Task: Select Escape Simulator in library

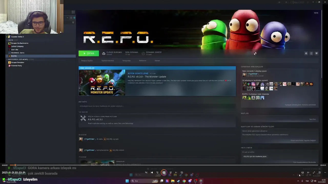Action: pos(40,62)
